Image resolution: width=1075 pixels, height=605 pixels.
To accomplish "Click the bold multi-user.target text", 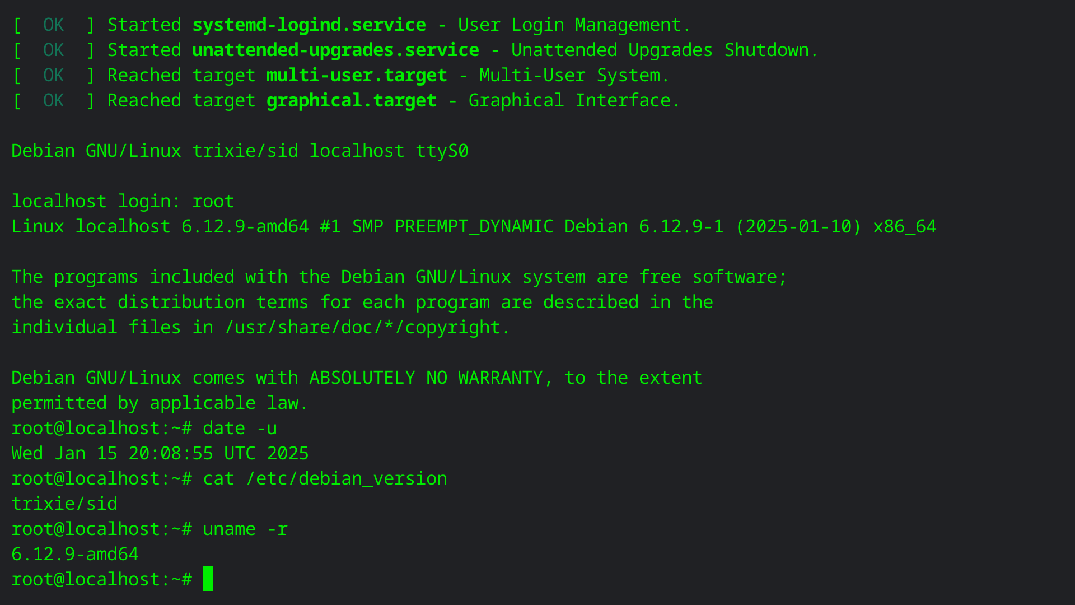I will [357, 76].
